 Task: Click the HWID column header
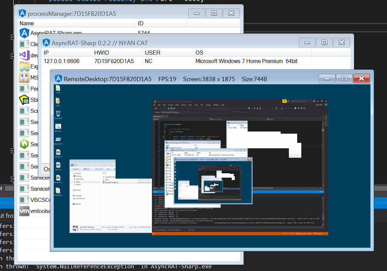118,53
